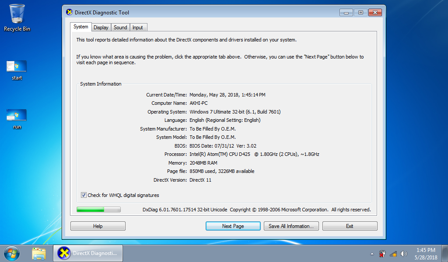This screenshot has width=448, height=262.
Task: Open Windows Explorer from the taskbar
Action: pos(39,253)
